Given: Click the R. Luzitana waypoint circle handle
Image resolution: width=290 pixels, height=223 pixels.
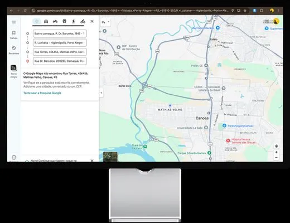Looking at the screenshot, I should [27, 43].
